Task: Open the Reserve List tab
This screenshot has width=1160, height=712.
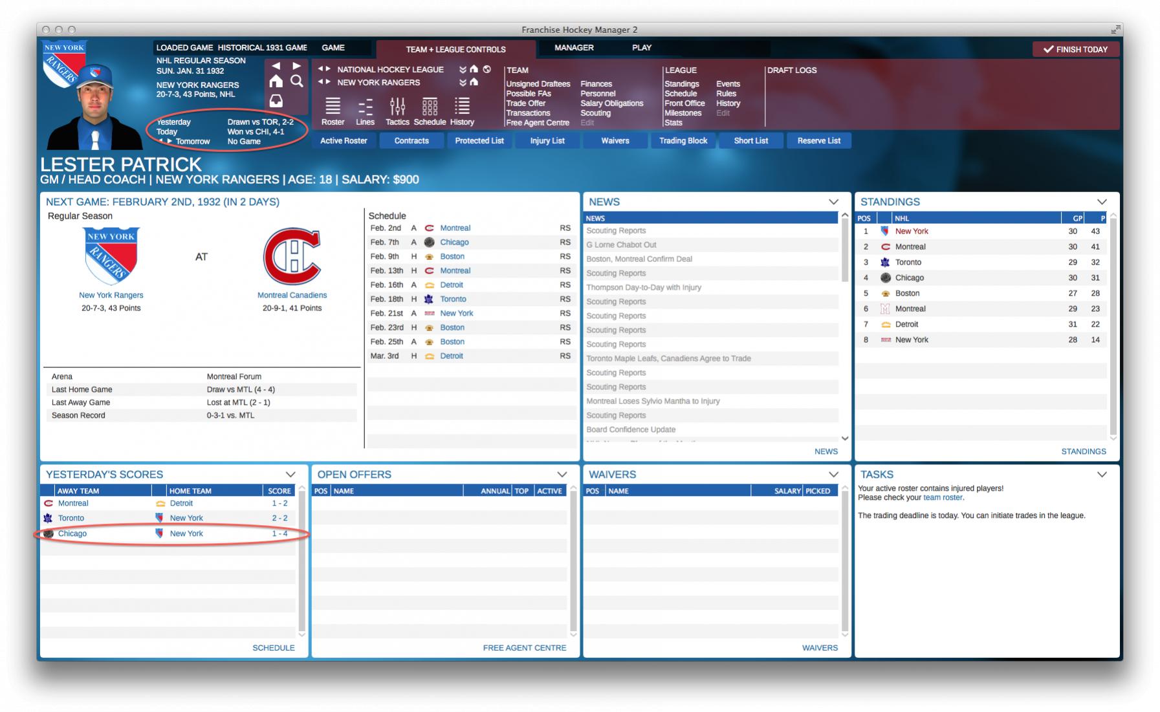Action: [x=819, y=141]
